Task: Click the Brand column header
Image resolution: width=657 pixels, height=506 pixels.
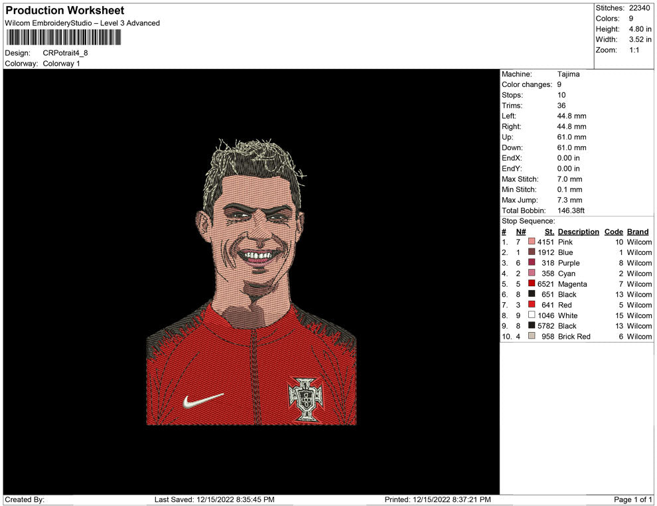Action: [x=638, y=231]
